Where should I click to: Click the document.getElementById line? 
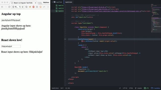pos(93,71)
